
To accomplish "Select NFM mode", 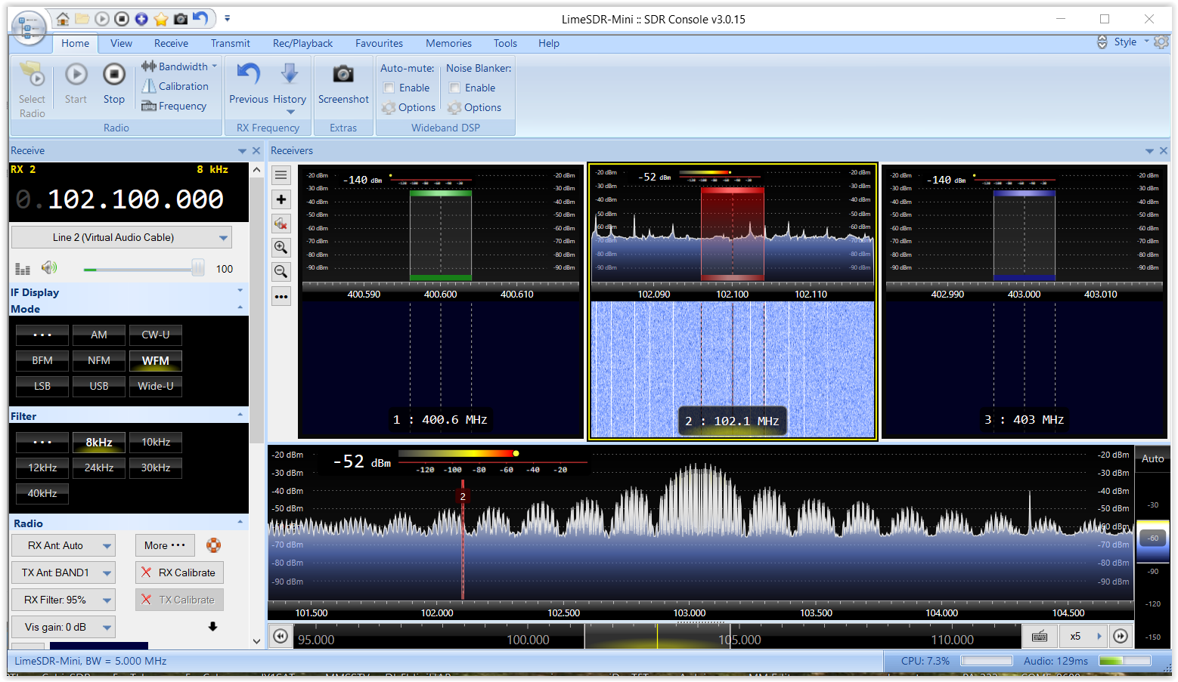I will (99, 360).
